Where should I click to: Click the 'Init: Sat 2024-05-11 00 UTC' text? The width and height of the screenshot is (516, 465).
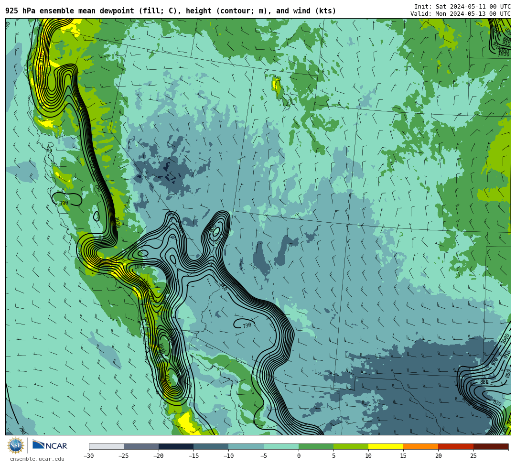(462, 7)
